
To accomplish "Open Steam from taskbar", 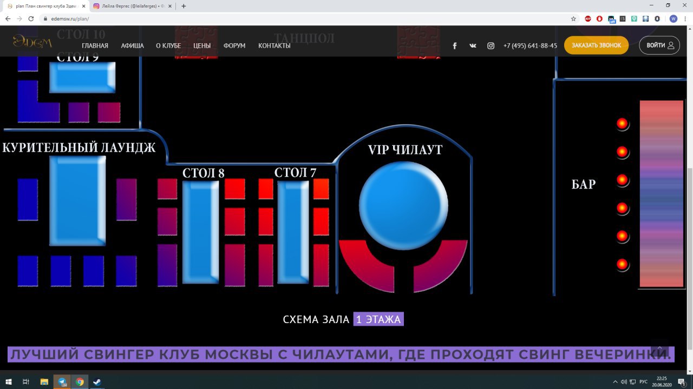I will (x=97, y=381).
